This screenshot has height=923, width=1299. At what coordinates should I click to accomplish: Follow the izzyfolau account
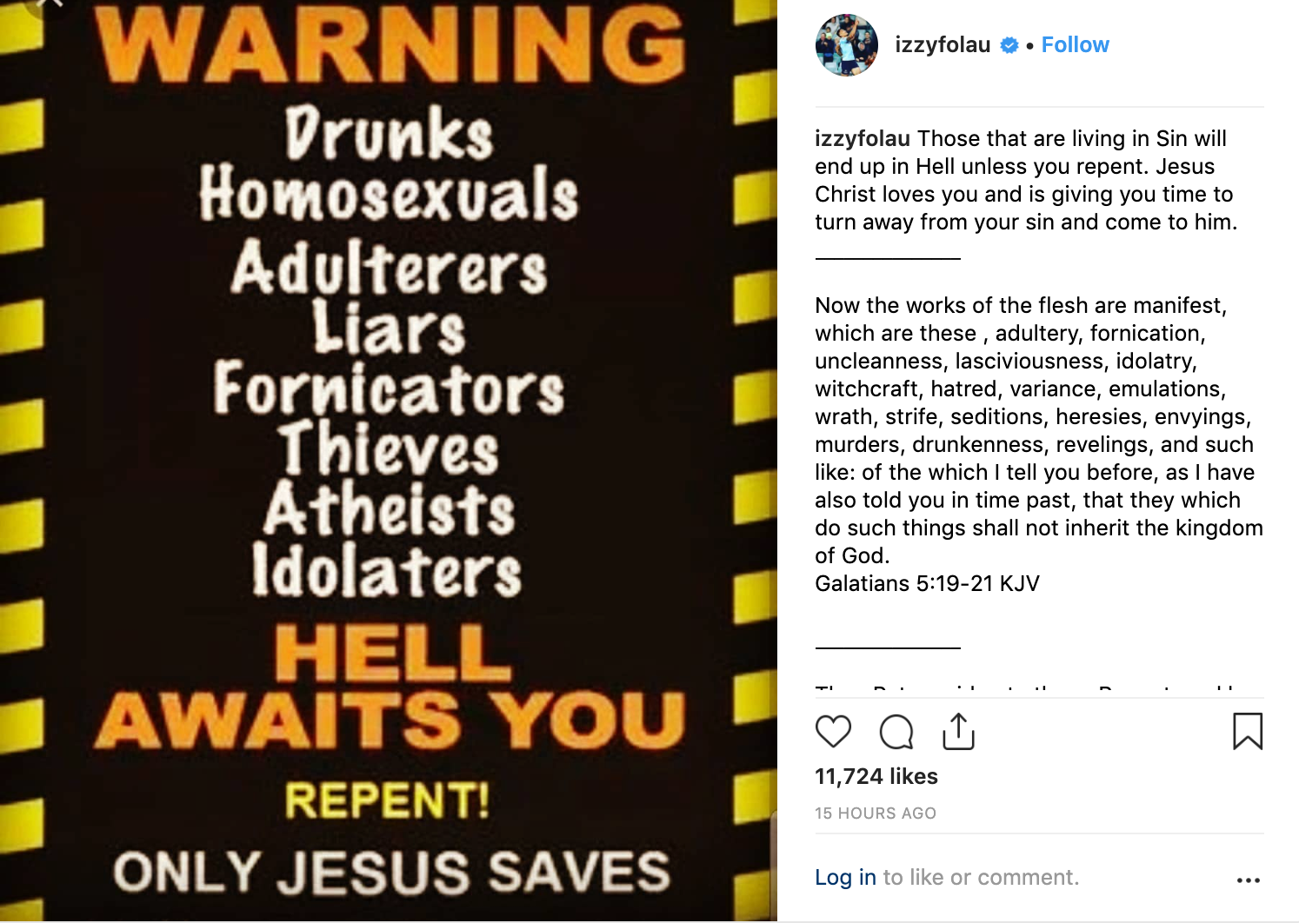click(1075, 45)
